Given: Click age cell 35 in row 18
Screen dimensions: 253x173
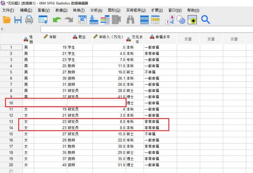Looking at the screenshot, I should [50, 152].
